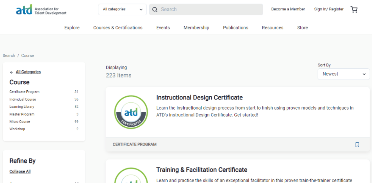Click Instructional Design Certificate badge image
Screen dimensions: 372x183
pos(131,112)
